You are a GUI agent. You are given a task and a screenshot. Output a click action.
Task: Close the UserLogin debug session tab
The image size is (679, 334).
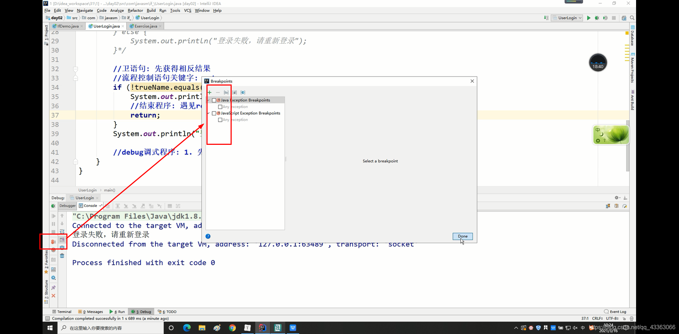click(x=97, y=198)
